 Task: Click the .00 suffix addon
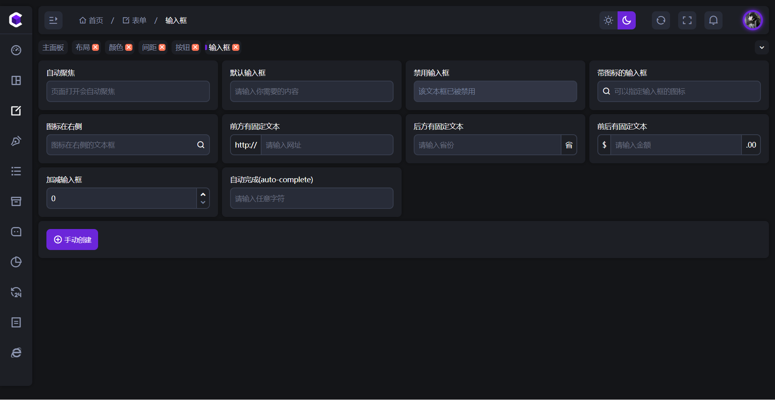751,145
